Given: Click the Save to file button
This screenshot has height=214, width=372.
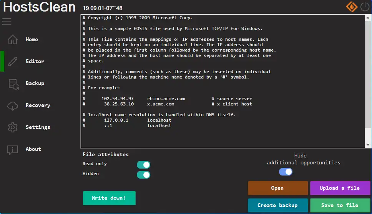Looking at the screenshot, I should (340, 205).
